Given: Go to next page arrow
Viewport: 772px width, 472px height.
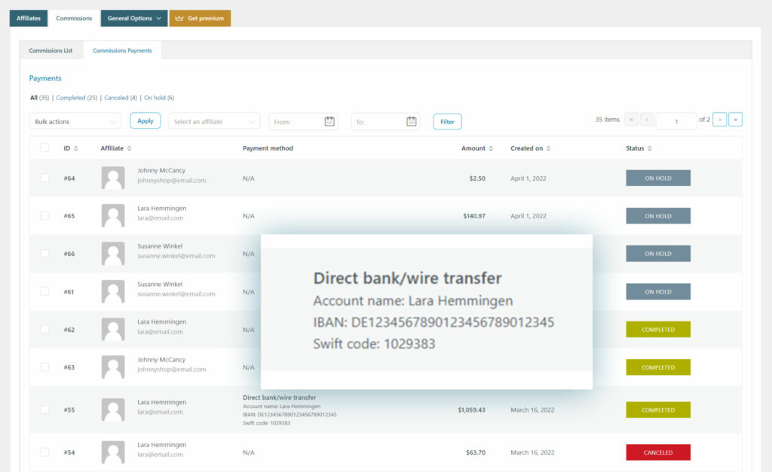Looking at the screenshot, I should [x=720, y=120].
